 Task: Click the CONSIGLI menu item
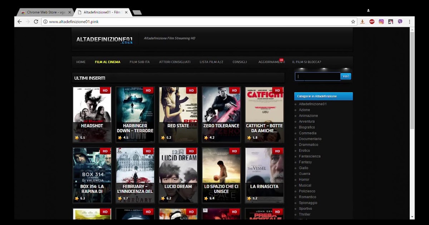point(240,62)
